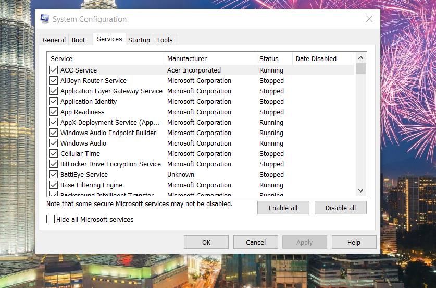436x288 pixels.
Task: Close the System Configuration window
Action: (x=369, y=19)
